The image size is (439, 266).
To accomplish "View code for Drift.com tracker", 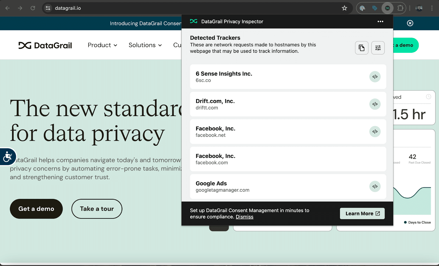I will [x=375, y=104].
